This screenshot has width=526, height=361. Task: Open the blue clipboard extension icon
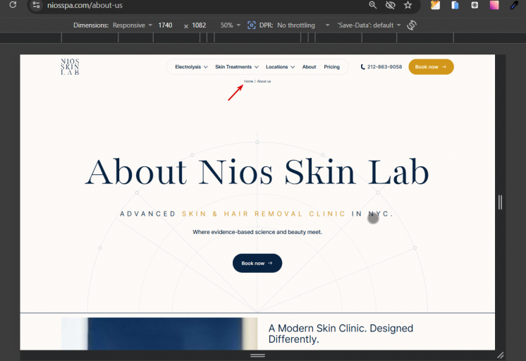(455, 5)
